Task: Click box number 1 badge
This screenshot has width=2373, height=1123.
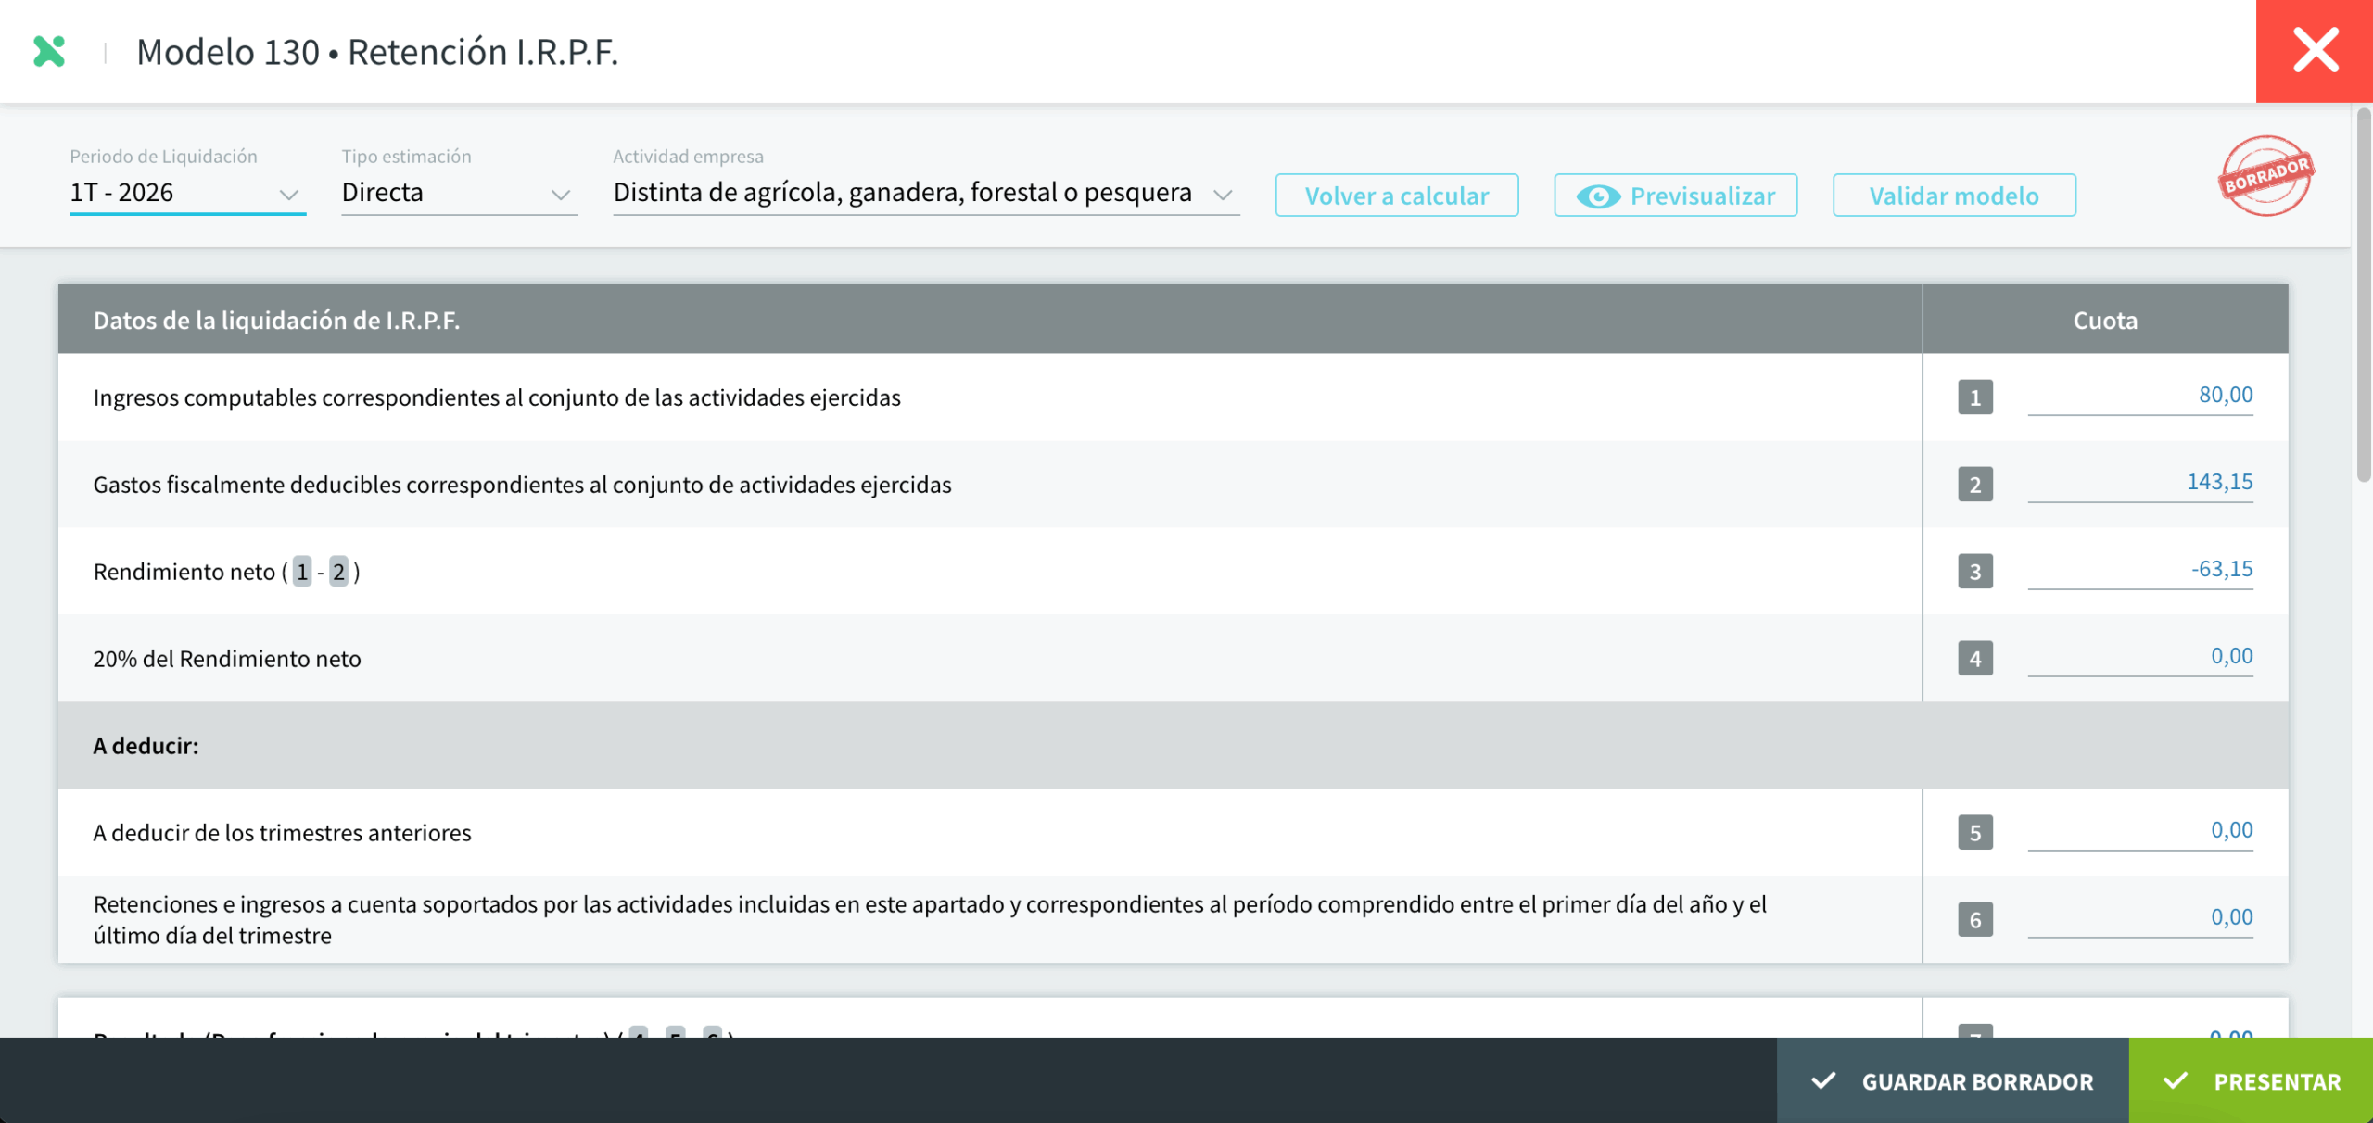Action: 1974,397
